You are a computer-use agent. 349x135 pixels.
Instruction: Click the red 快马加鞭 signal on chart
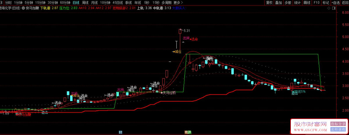(24, 114)
